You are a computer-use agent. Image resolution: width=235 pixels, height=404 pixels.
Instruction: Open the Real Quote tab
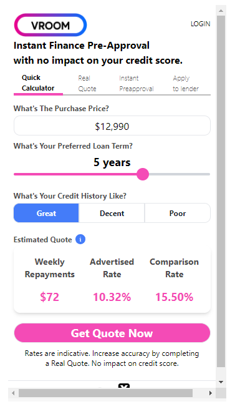(87, 84)
